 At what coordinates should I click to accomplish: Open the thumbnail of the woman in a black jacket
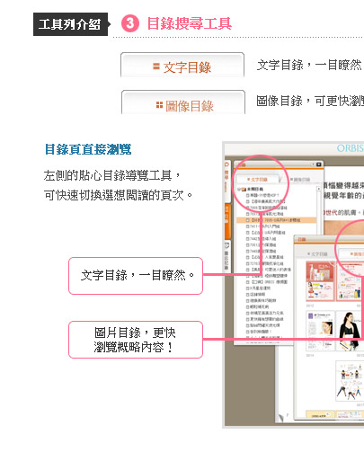point(350,331)
